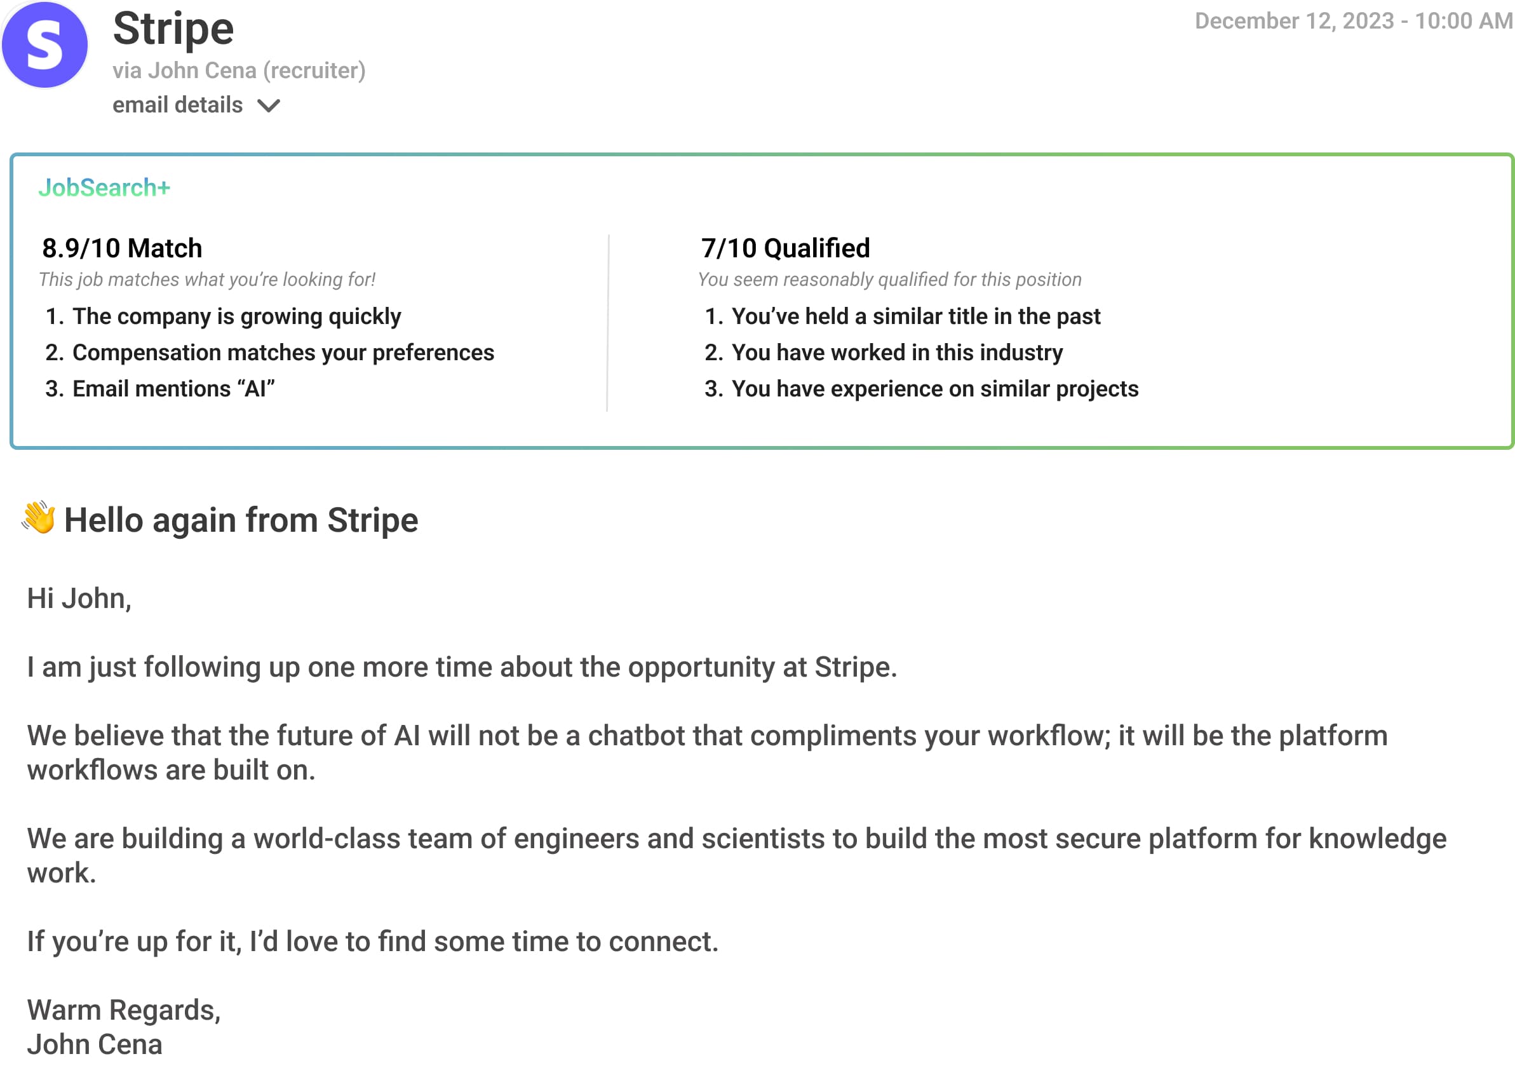Click the "John Cena" signature name

pyautogui.click(x=95, y=1045)
